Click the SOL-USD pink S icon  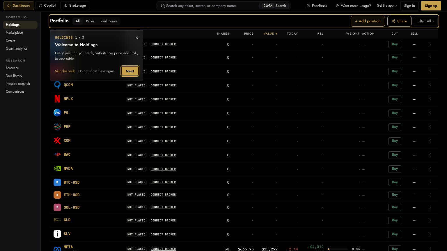click(57, 207)
